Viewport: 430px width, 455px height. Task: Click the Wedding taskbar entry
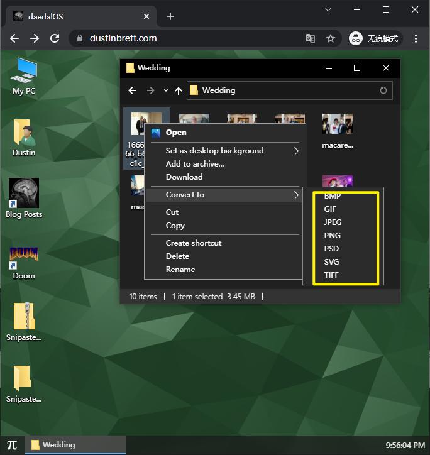[75, 445]
